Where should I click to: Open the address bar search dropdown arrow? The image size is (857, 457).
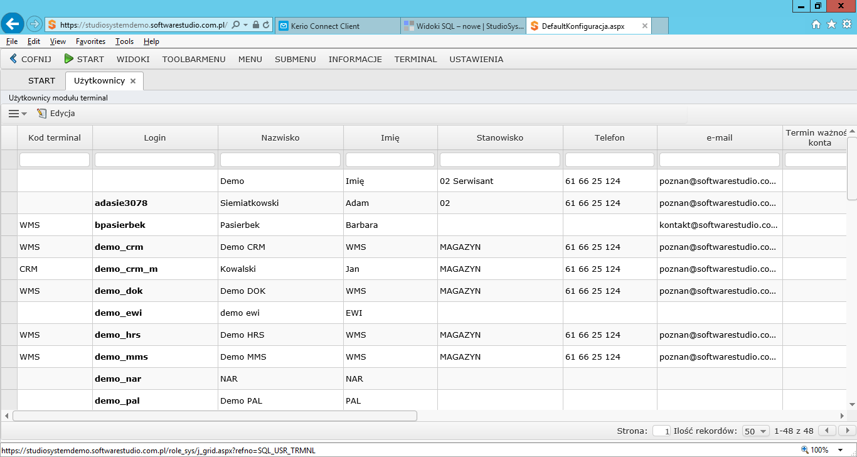[245, 25]
